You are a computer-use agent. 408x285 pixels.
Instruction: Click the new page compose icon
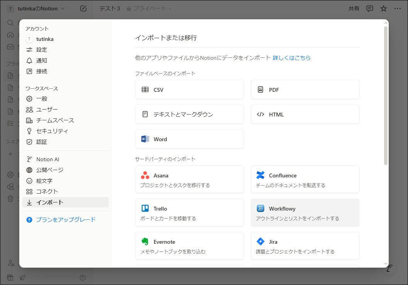coord(83,8)
